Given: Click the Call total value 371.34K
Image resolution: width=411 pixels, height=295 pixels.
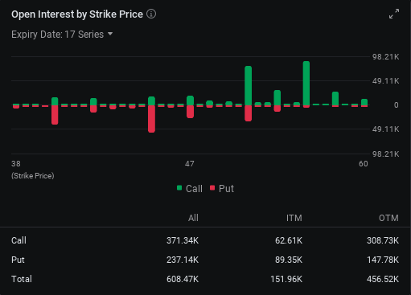Looking at the screenshot, I should 183,240.
